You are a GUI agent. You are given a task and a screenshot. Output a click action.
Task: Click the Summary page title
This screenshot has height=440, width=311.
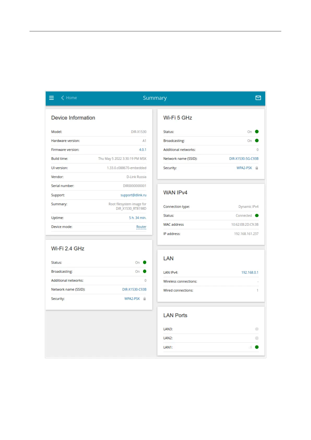(155, 98)
